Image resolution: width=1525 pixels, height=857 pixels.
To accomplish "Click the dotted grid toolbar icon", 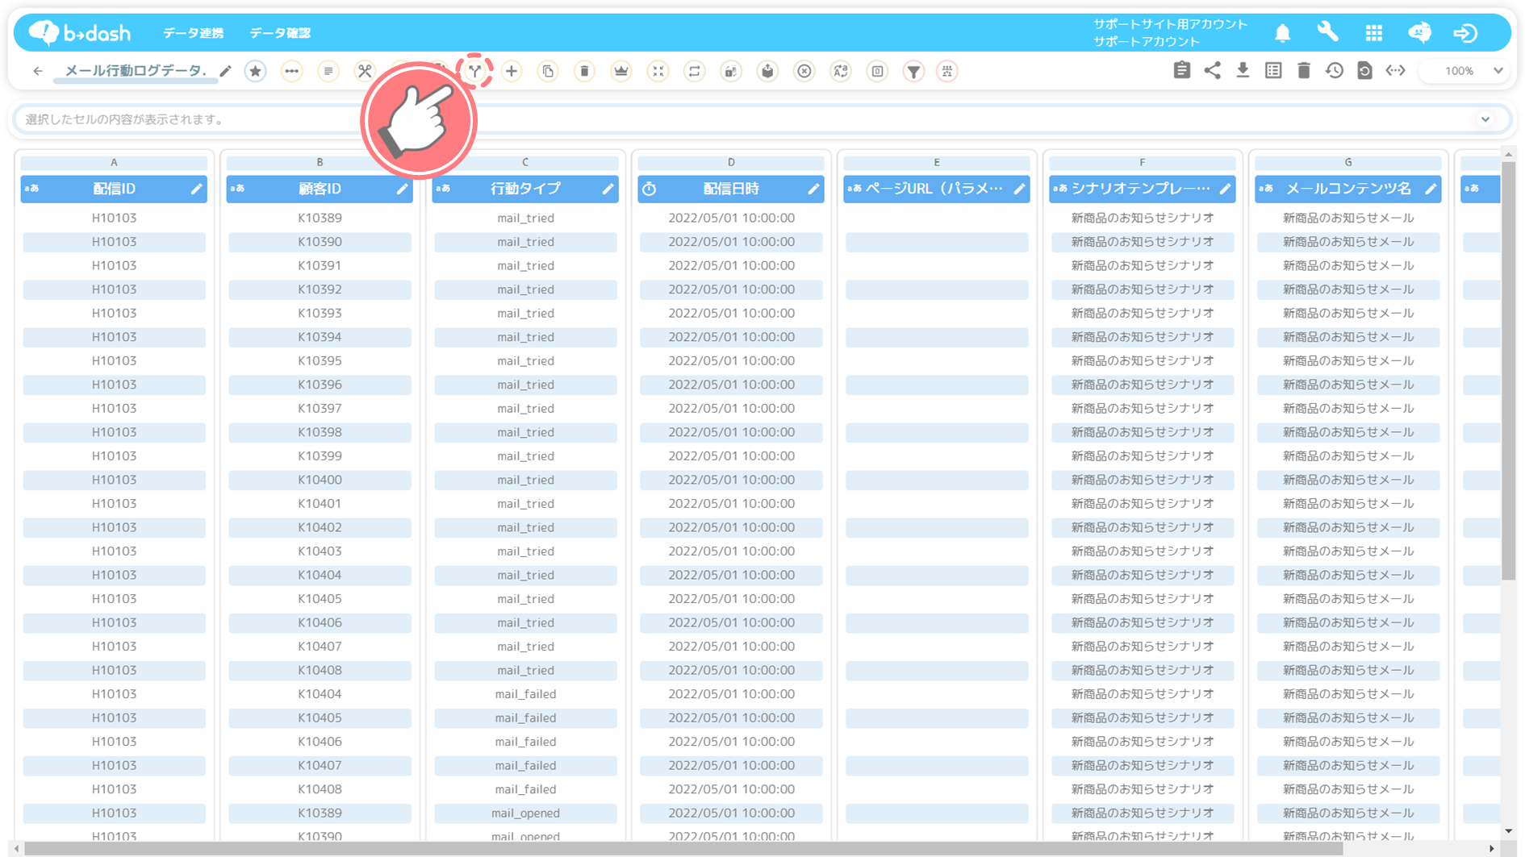I will 947,71.
